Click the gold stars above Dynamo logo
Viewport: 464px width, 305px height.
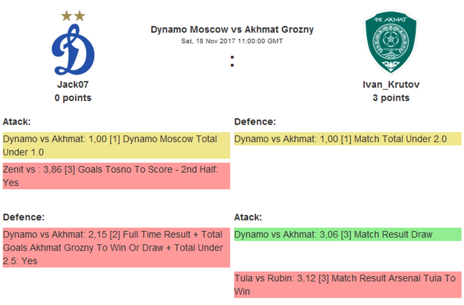coord(73,16)
